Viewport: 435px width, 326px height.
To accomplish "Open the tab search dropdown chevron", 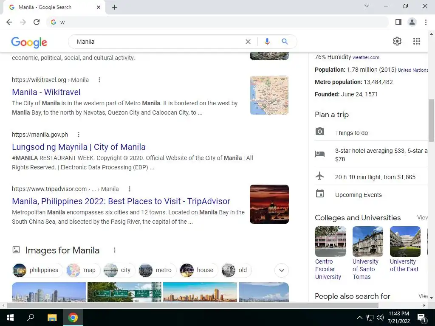I will [367, 6].
